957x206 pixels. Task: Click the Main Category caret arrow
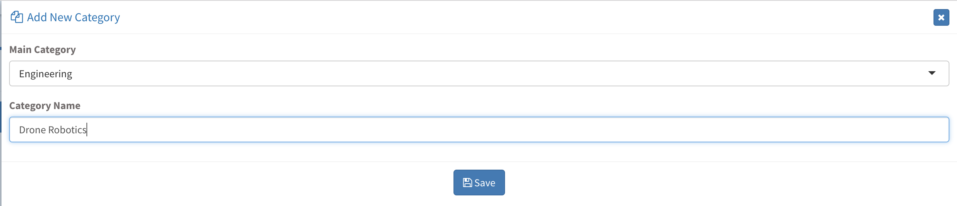tap(932, 73)
